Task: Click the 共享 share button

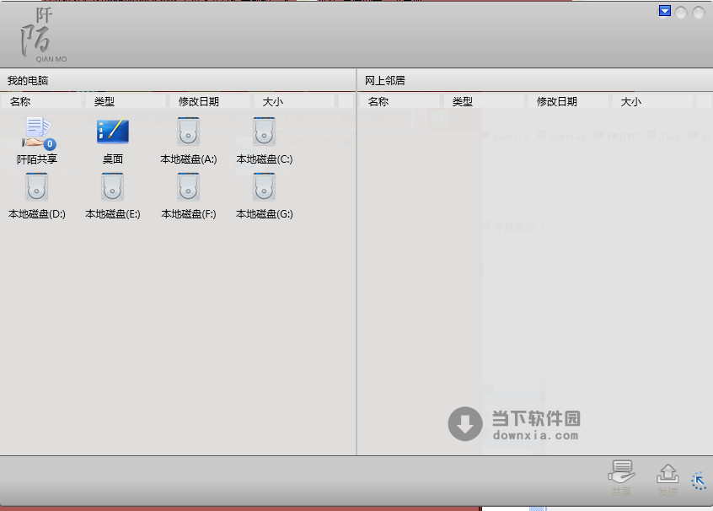Action: tap(621, 477)
